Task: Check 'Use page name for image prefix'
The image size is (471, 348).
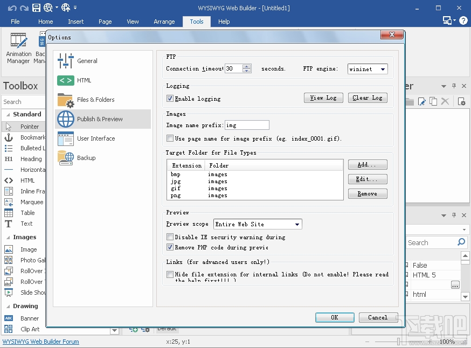Action: coord(170,138)
